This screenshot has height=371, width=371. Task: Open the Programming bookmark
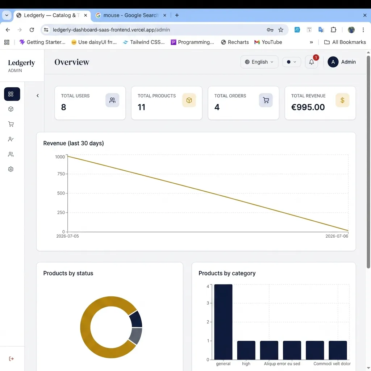[192, 42]
